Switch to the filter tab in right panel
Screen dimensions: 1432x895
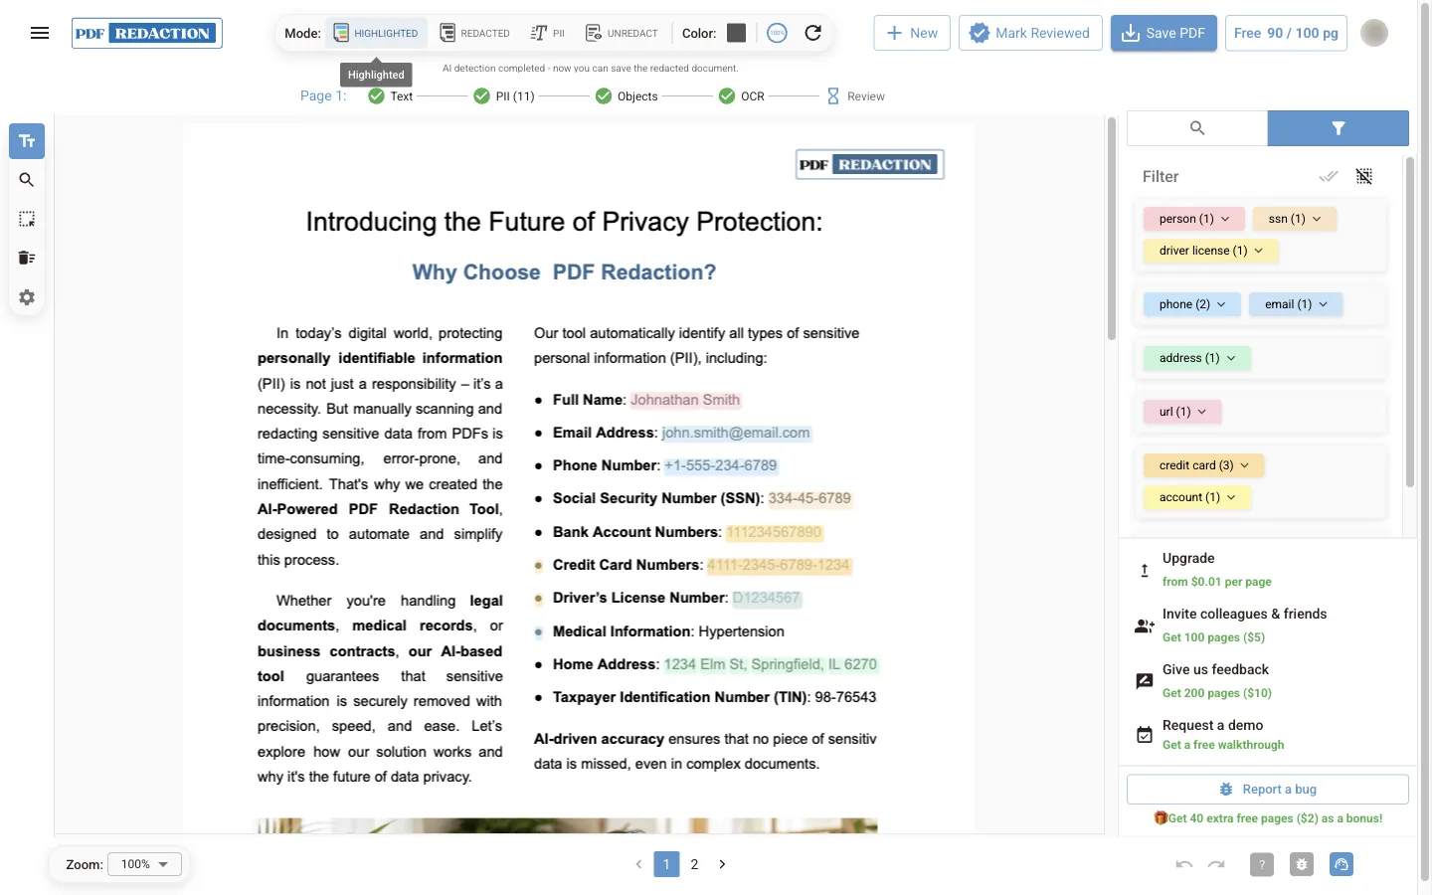pos(1339,128)
